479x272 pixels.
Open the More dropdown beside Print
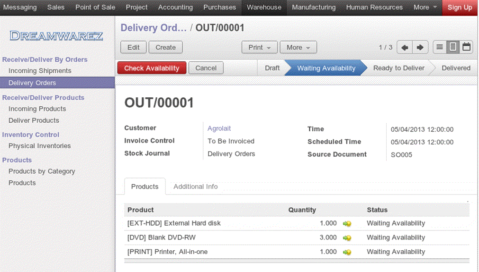click(x=298, y=47)
